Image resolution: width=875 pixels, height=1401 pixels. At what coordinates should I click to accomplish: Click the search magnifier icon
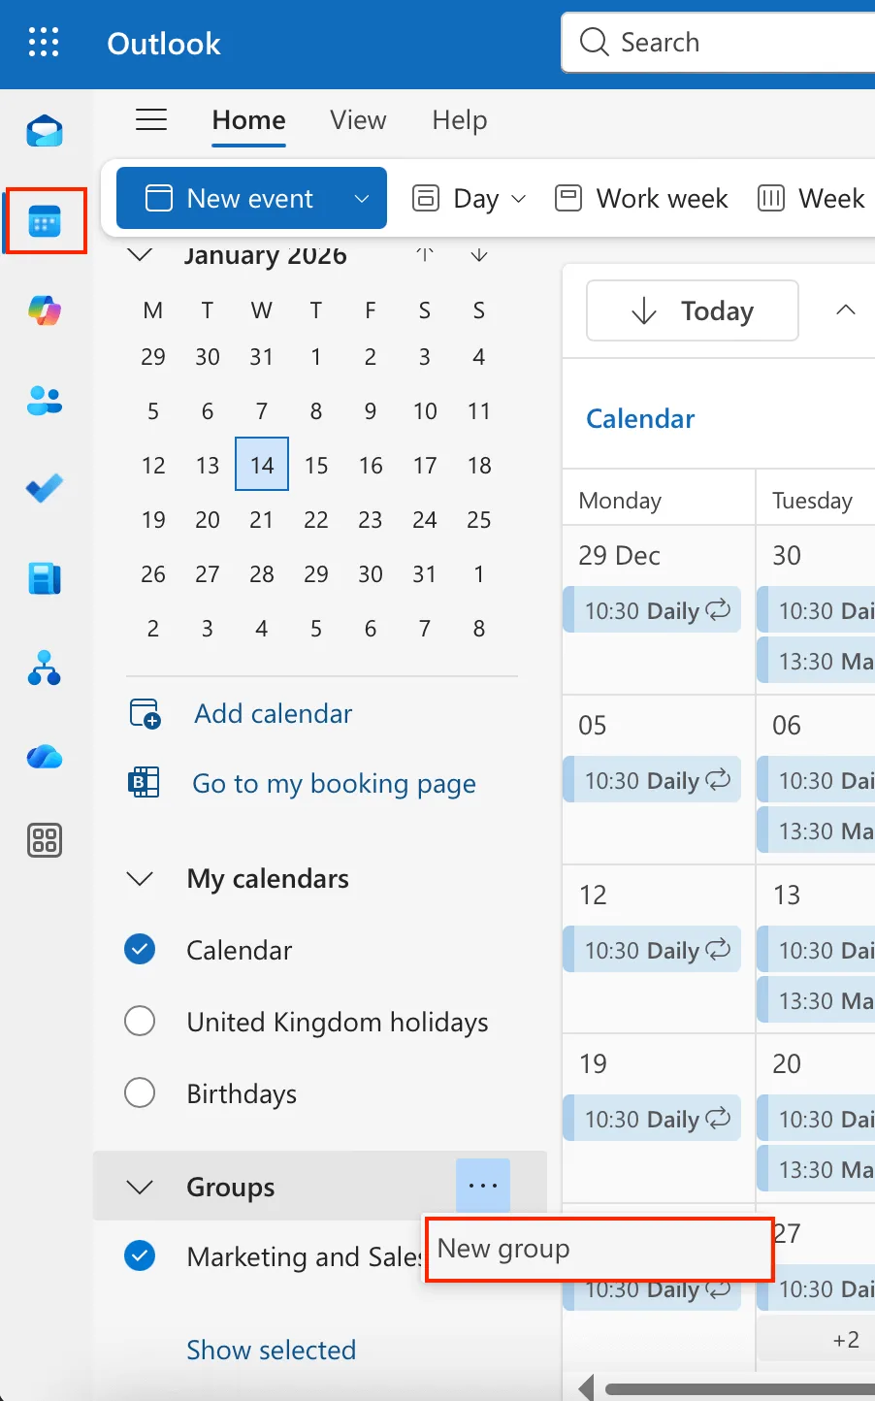tap(593, 42)
